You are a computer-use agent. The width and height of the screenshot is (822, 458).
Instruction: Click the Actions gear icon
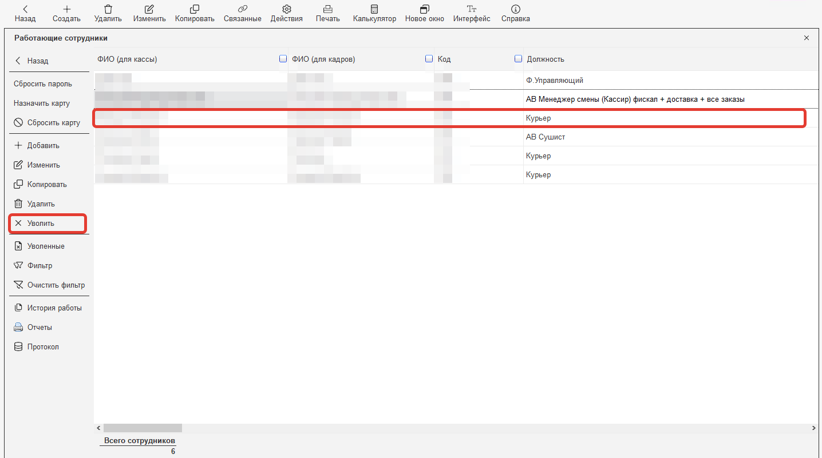coord(286,10)
